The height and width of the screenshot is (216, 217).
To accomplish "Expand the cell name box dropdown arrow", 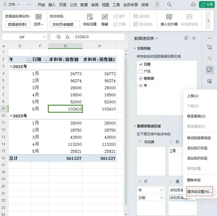I will tap(44, 37).
